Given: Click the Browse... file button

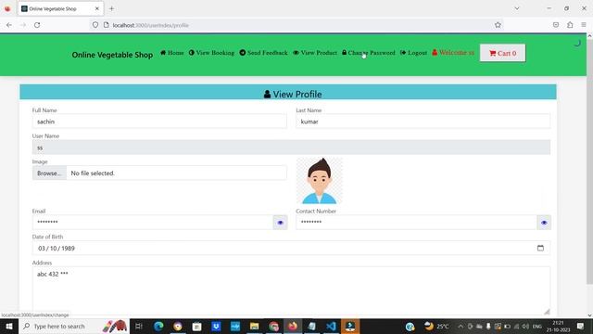Looking at the screenshot, I should 49,173.
